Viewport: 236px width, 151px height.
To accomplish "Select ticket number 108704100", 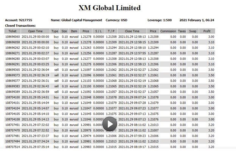I will tap(12, 97).
